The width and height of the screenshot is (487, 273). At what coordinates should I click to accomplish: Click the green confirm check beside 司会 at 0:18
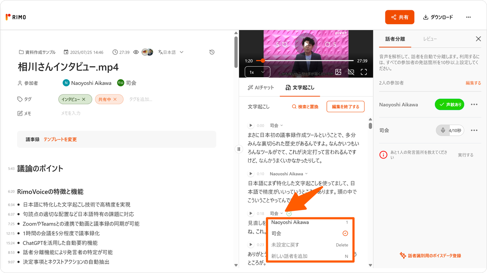[289, 213]
